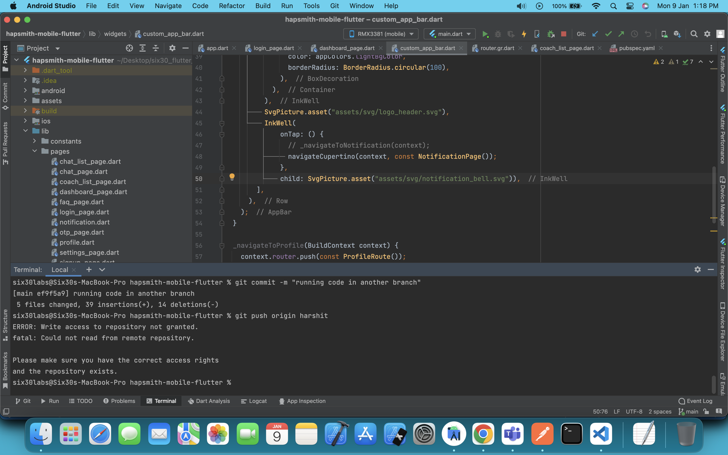Toggle Structure tool window sidebar button

point(5,325)
